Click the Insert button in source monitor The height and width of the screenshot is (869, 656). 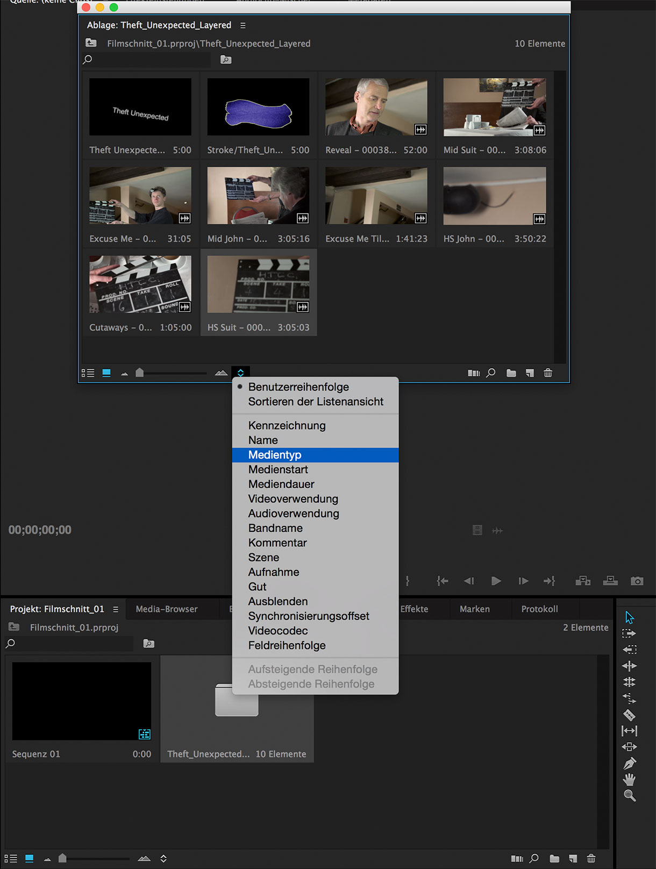[x=583, y=581]
